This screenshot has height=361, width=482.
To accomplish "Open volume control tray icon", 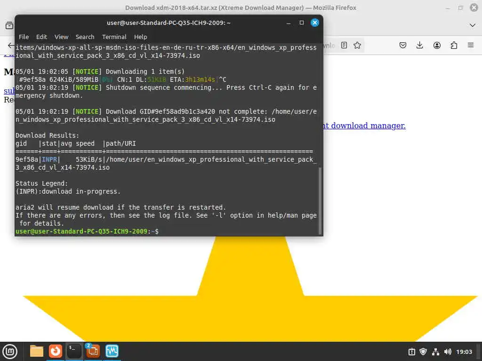I will [x=448, y=352].
